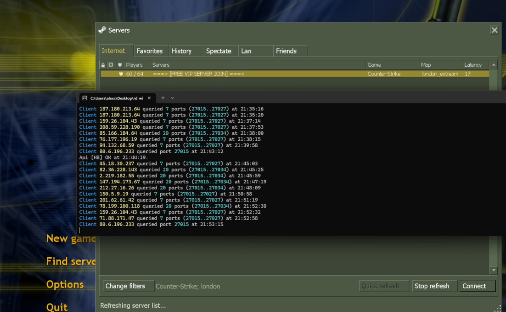Click the log line for 147.194.173.67
The height and width of the screenshot is (312, 506).
point(173,182)
